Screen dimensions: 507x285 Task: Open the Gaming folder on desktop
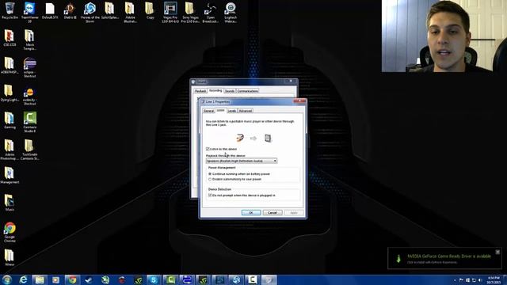(10, 120)
